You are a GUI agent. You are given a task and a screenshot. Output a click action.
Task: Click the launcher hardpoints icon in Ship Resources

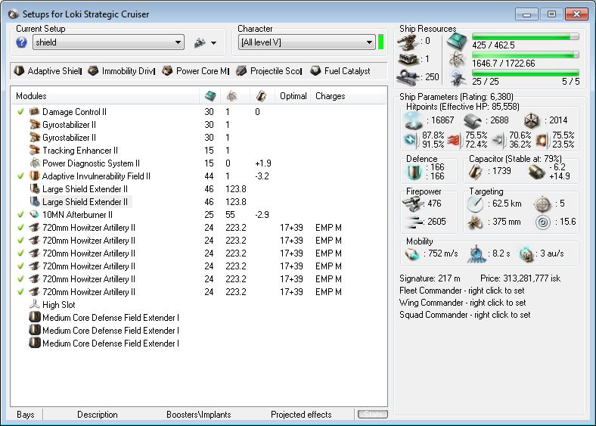click(x=408, y=59)
